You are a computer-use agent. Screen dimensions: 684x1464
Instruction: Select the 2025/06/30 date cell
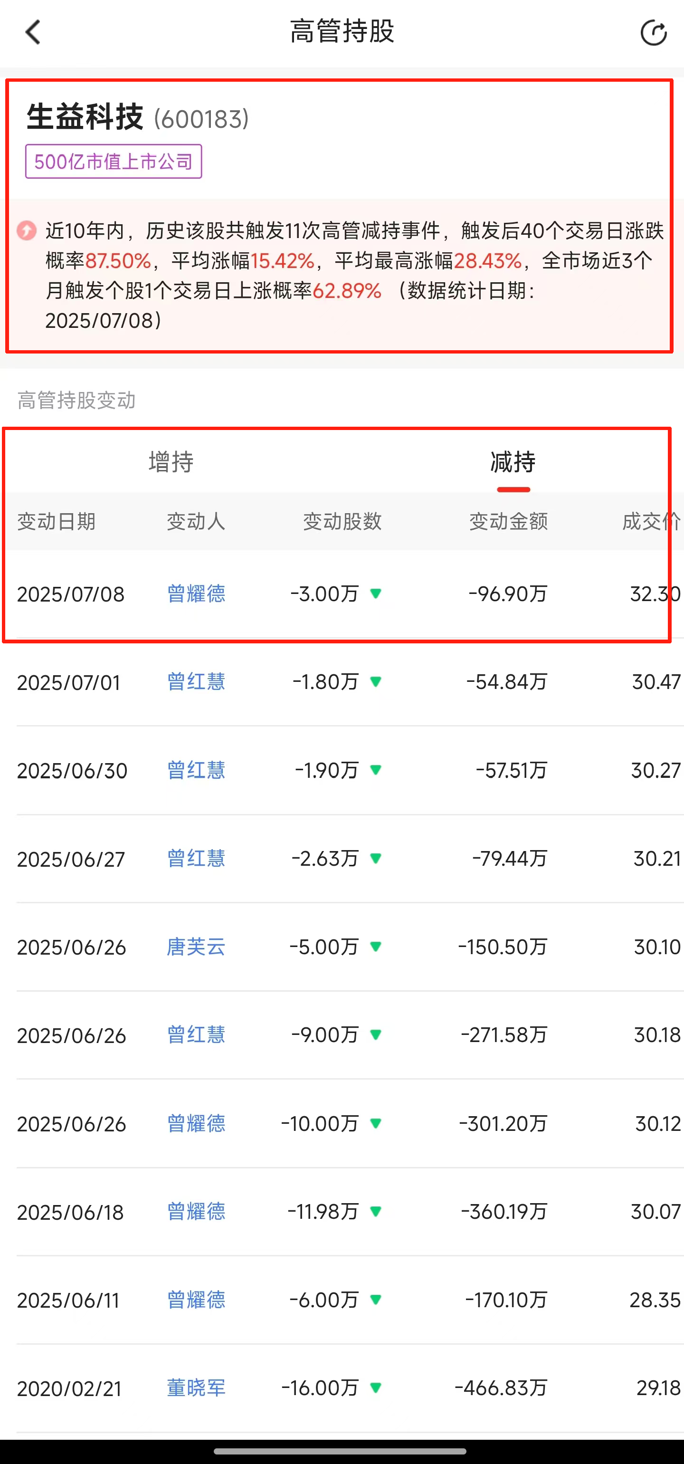[x=72, y=771]
